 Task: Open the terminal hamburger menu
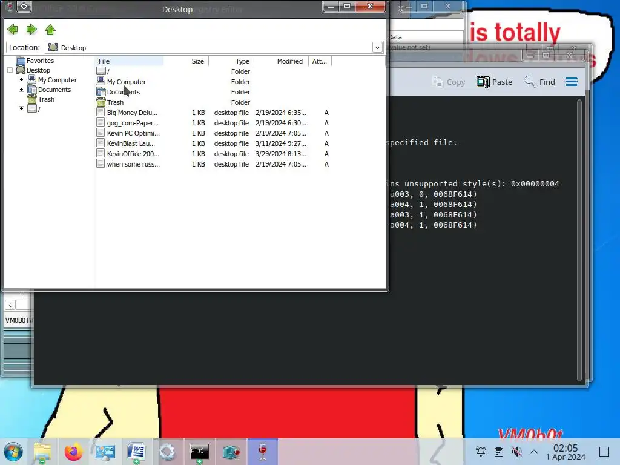tap(572, 82)
